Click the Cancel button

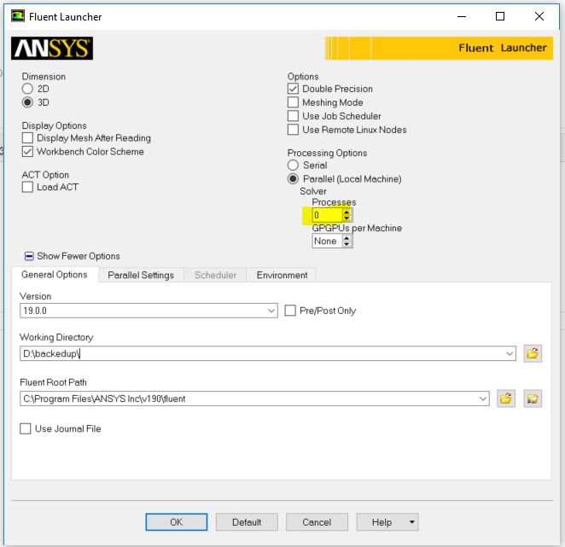(317, 522)
